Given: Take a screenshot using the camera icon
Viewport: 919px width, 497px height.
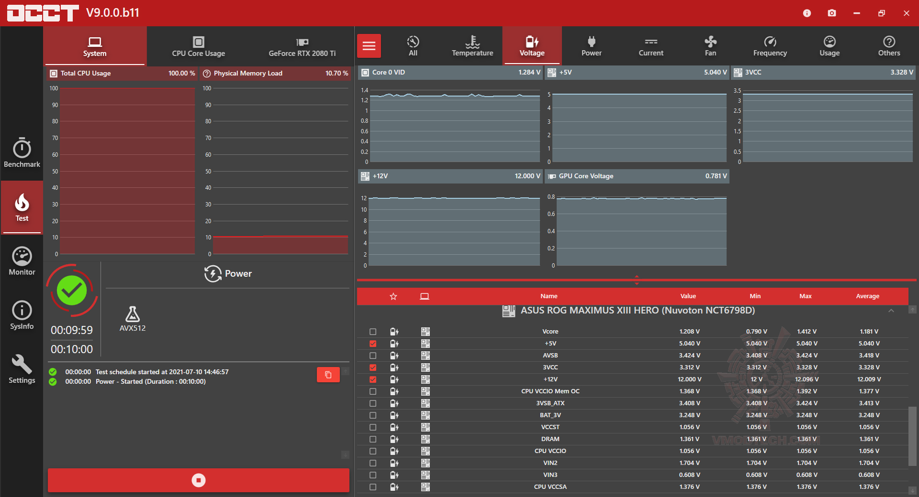Looking at the screenshot, I should (x=832, y=13).
